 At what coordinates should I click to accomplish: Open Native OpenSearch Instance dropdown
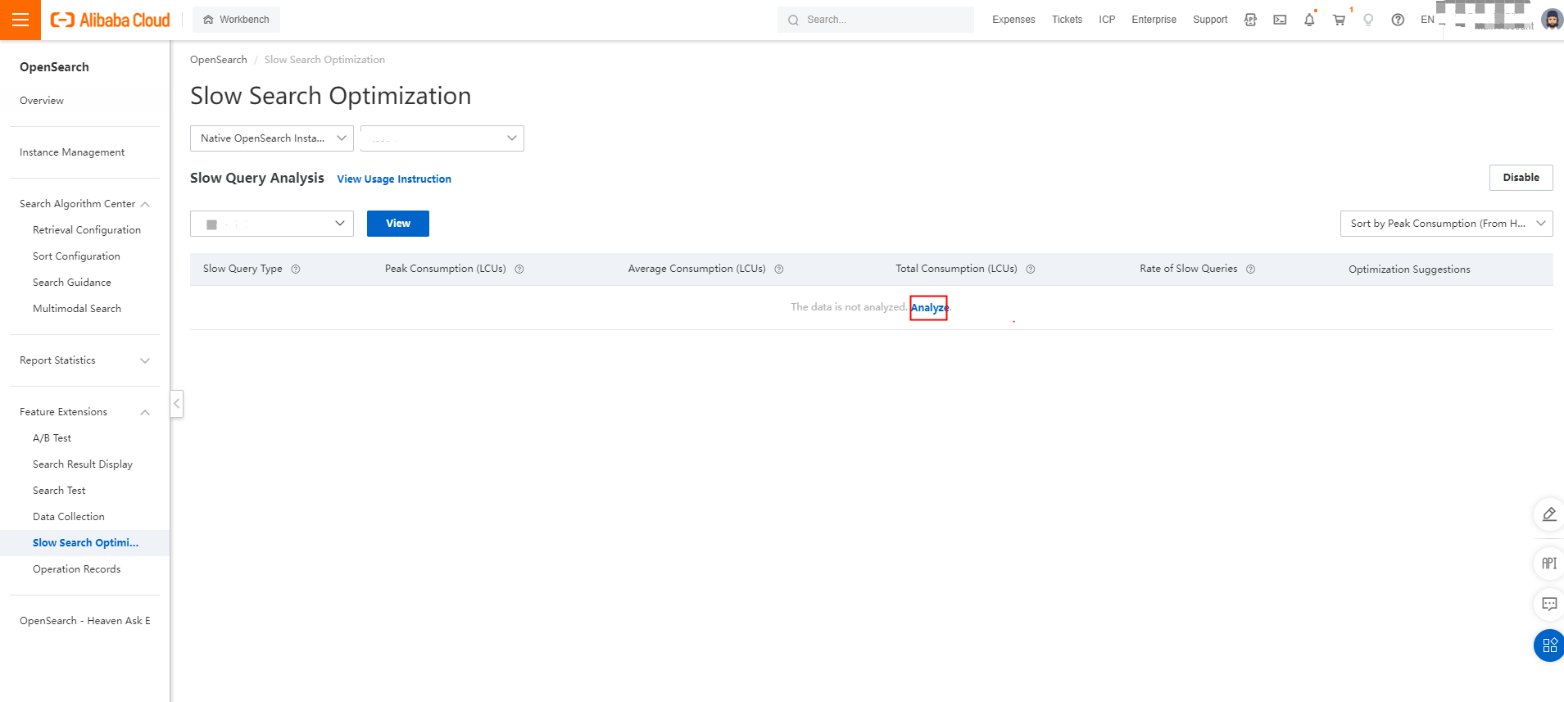tap(272, 138)
